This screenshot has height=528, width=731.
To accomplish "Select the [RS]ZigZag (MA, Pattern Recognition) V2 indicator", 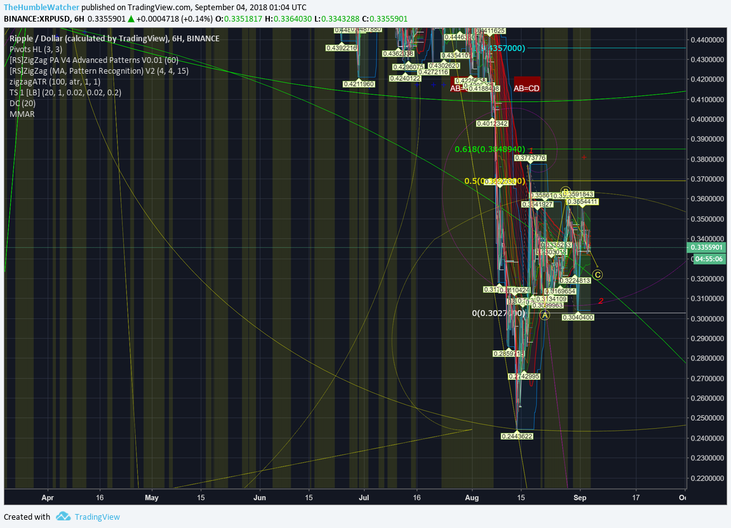I will (x=99, y=71).
